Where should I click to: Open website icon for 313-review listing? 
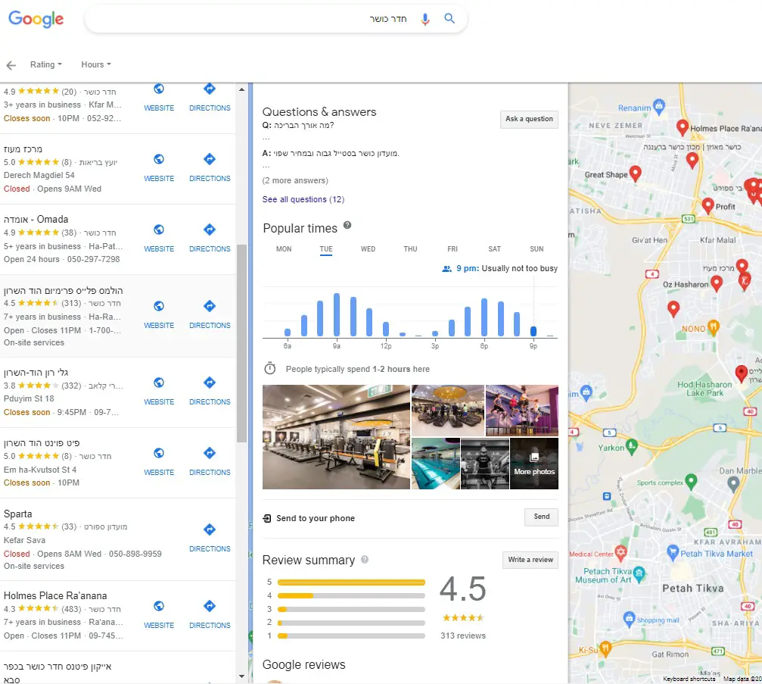[x=159, y=306]
